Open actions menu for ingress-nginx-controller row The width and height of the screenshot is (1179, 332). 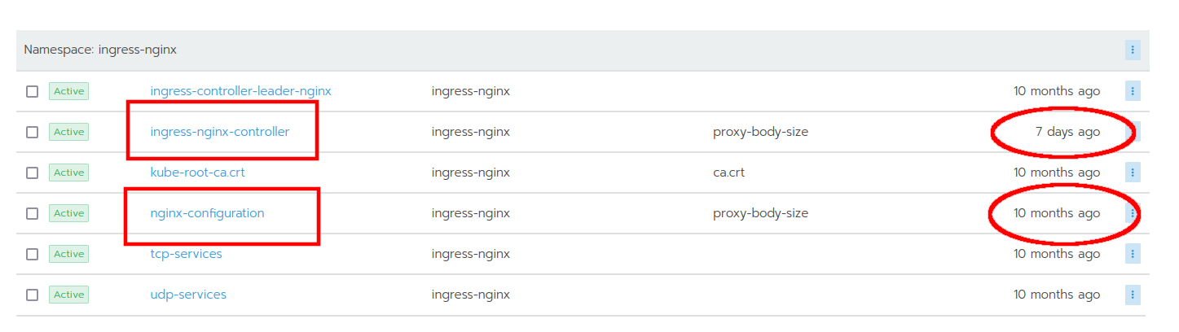tap(1133, 132)
